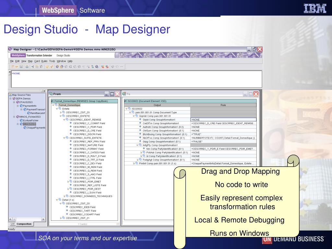Viewport: 332px width, 249px height.
Task: Switch to the Composition tab
Action: pyautogui.click(x=24, y=224)
